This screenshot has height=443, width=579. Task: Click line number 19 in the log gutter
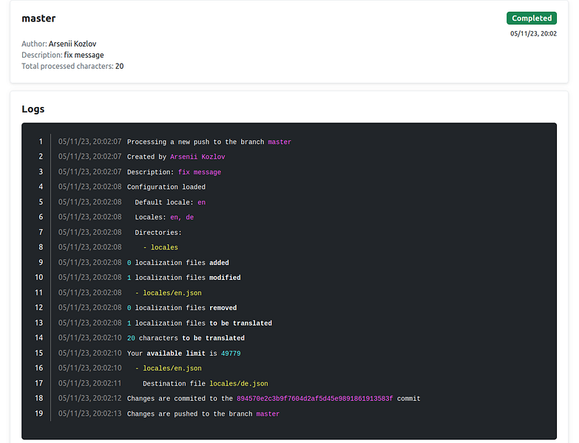point(38,413)
